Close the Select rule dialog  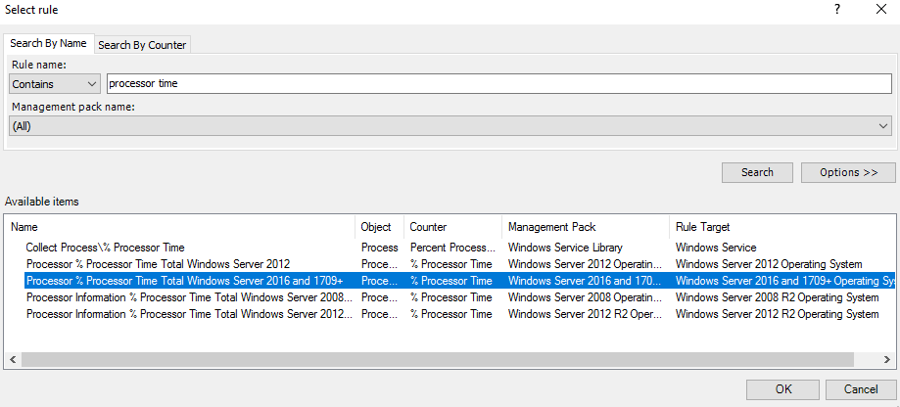pos(881,9)
